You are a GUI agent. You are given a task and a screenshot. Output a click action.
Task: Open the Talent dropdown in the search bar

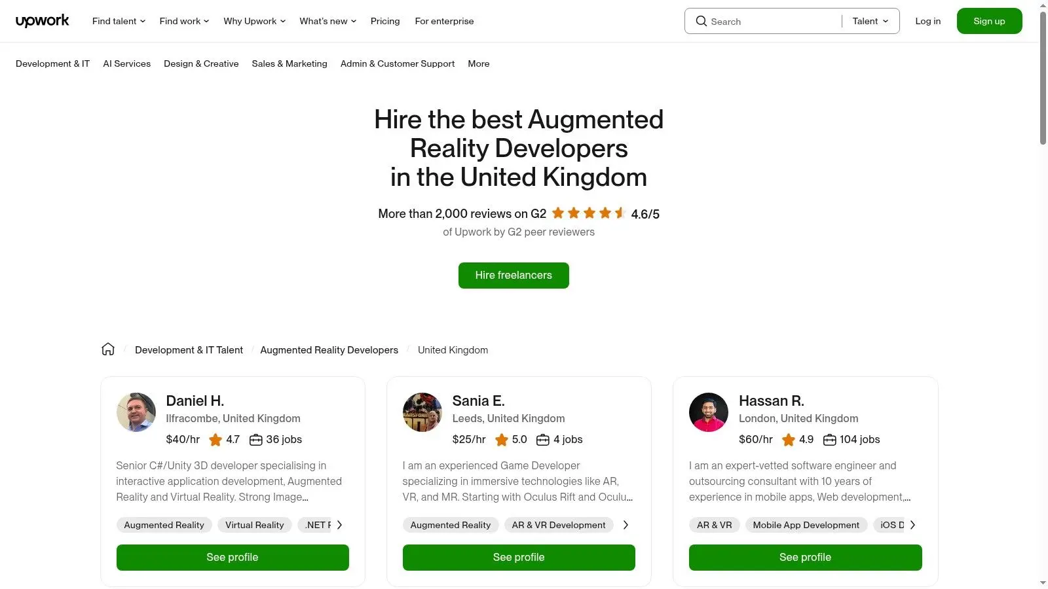pyautogui.click(x=869, y=20)
